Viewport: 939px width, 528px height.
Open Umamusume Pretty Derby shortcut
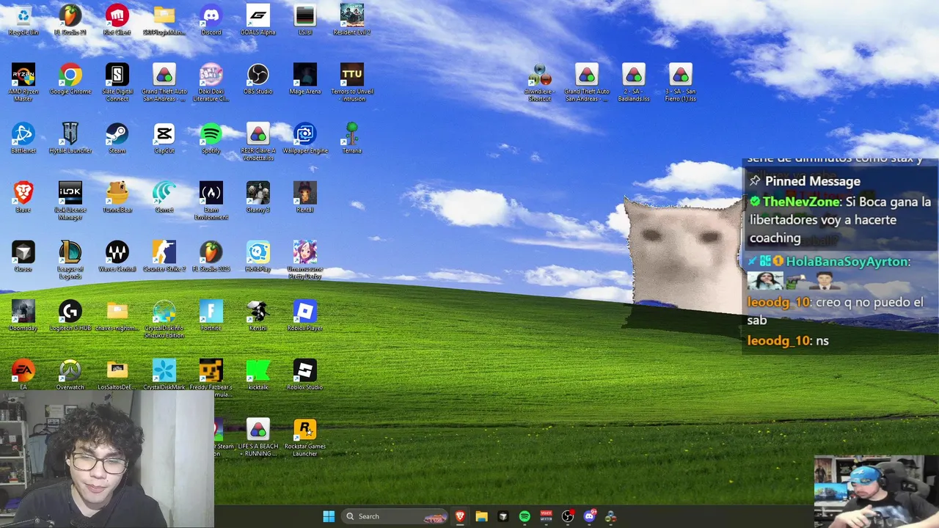[304, 260]
